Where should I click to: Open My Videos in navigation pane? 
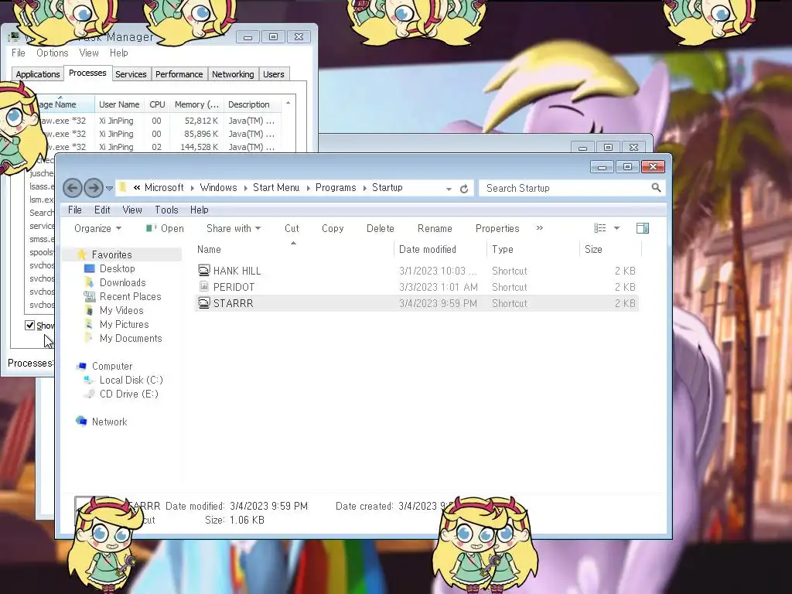pyautogui.click(x=121, y=310)
